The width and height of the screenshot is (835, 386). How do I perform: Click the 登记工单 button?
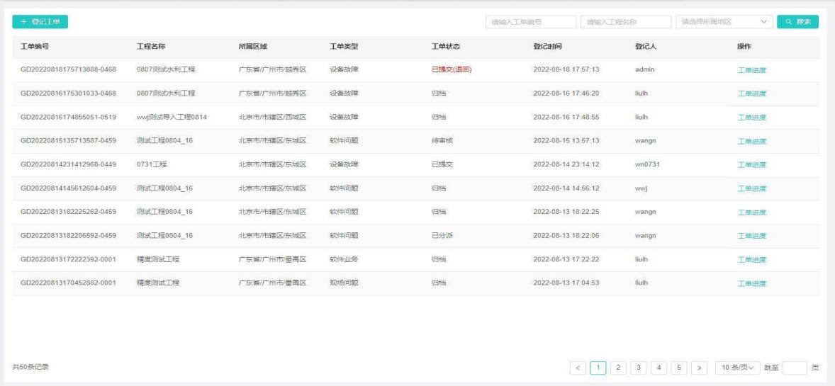[x=40, y=22]
